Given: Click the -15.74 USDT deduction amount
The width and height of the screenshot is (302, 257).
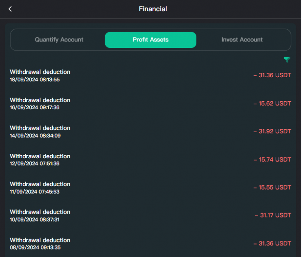Looking at the screenshot, I should pyautogui.click(x=272, y=159).
